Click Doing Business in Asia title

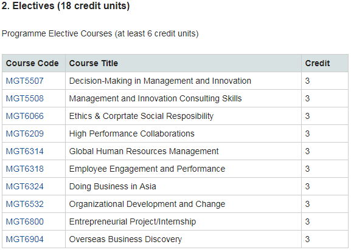[113, 187]
